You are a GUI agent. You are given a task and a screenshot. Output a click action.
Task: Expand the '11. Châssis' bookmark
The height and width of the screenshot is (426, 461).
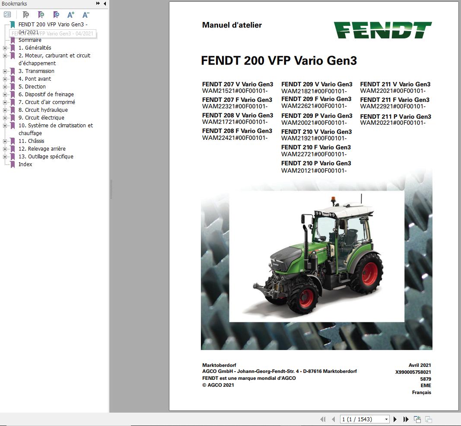coord(5,141)
